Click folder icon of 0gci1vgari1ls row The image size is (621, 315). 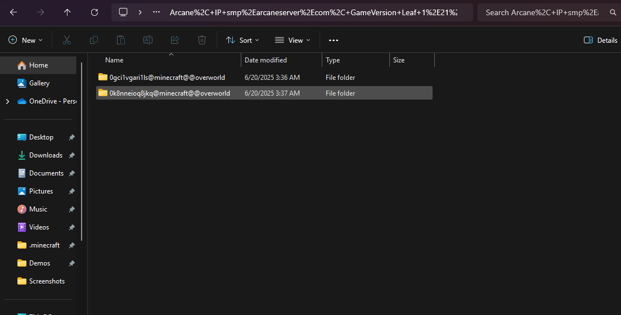103,77
